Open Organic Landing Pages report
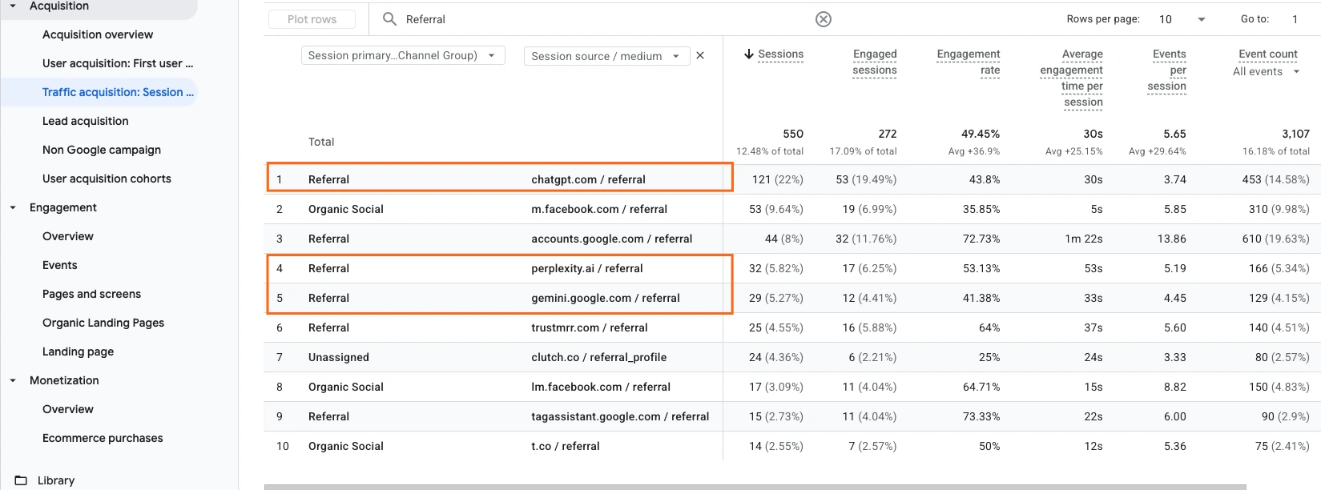1321x490 pixels. click(103, 323)
